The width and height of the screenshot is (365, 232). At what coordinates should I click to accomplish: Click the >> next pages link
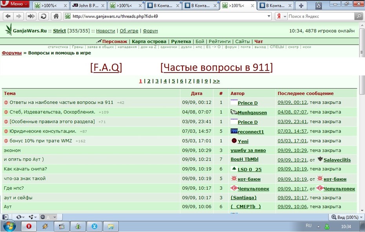coord(216,81)
